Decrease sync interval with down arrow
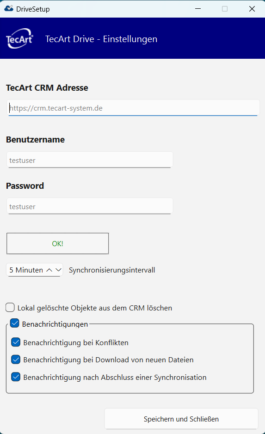Screen dimensions: 265x434 [x=58, y=270]
